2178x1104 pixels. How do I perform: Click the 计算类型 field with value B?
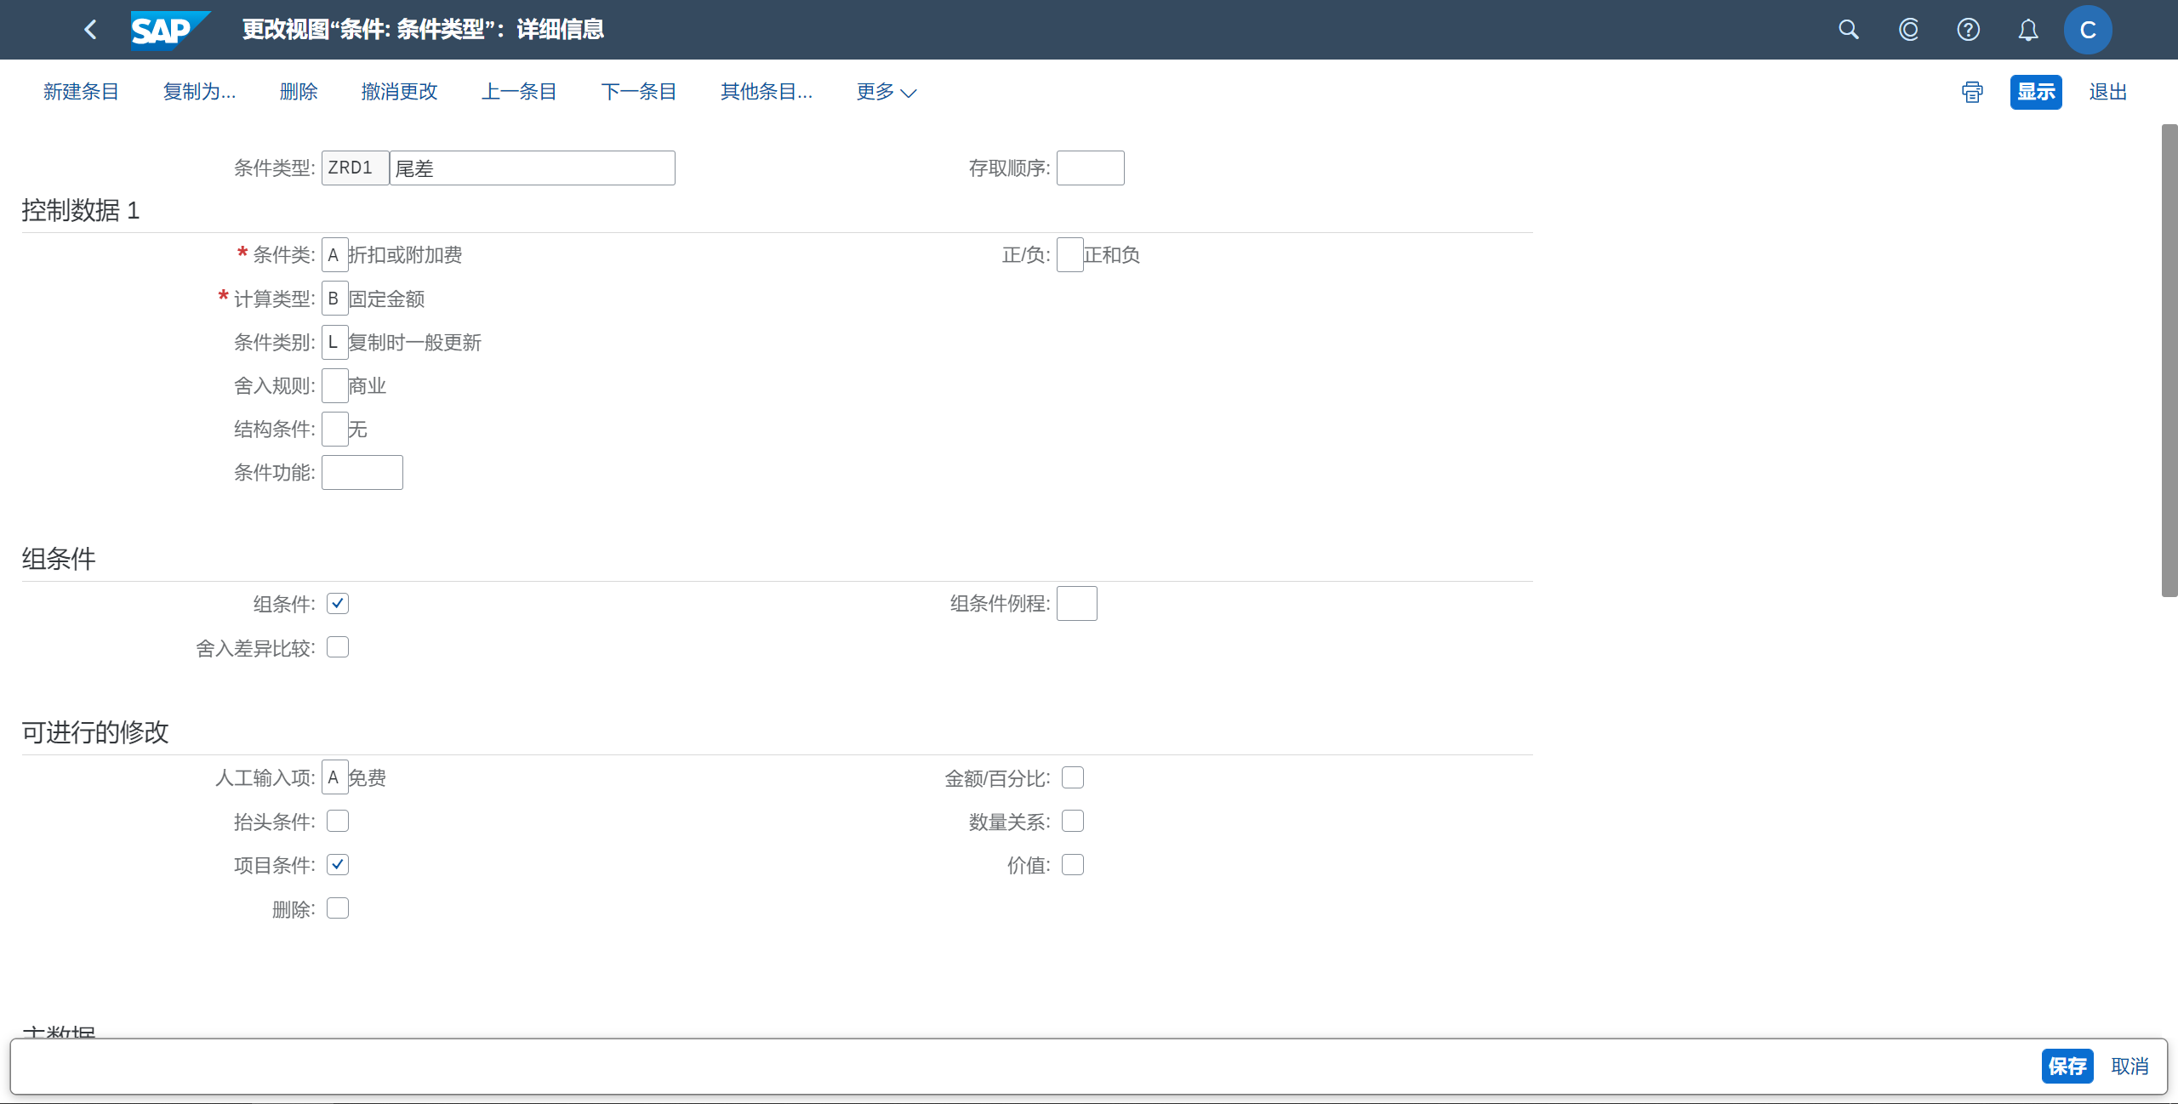coord(334,299)
